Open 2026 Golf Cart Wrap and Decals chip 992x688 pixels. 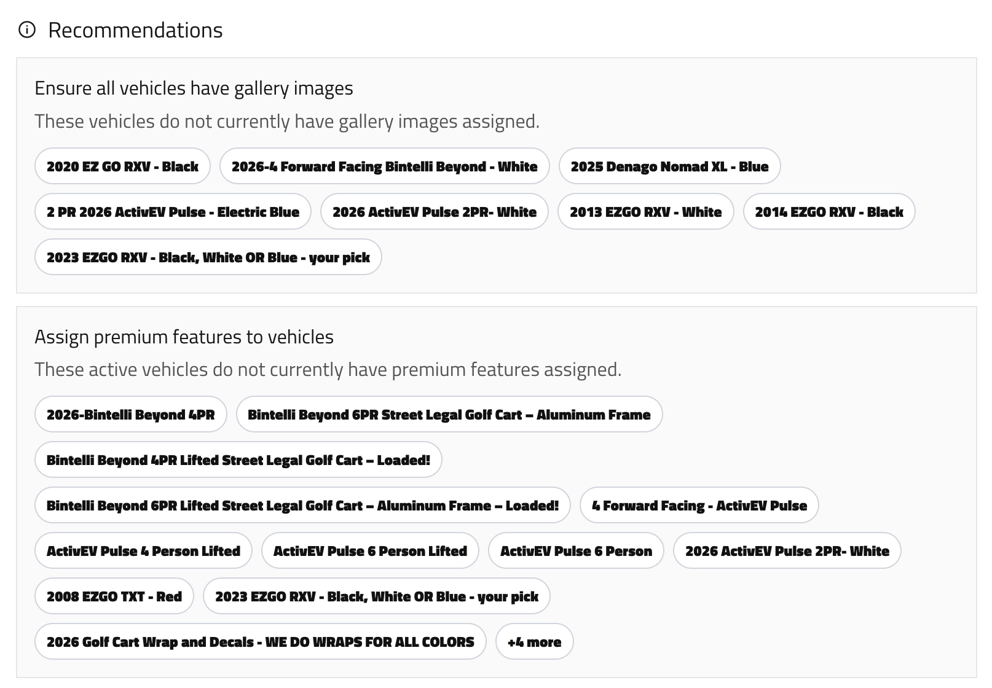tap(260, 641)
